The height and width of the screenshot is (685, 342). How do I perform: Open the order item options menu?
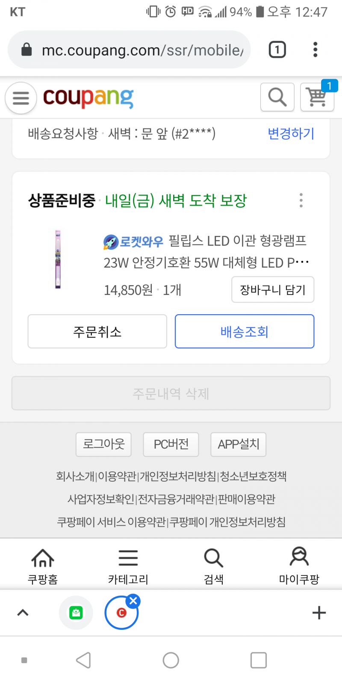[301, 200]
